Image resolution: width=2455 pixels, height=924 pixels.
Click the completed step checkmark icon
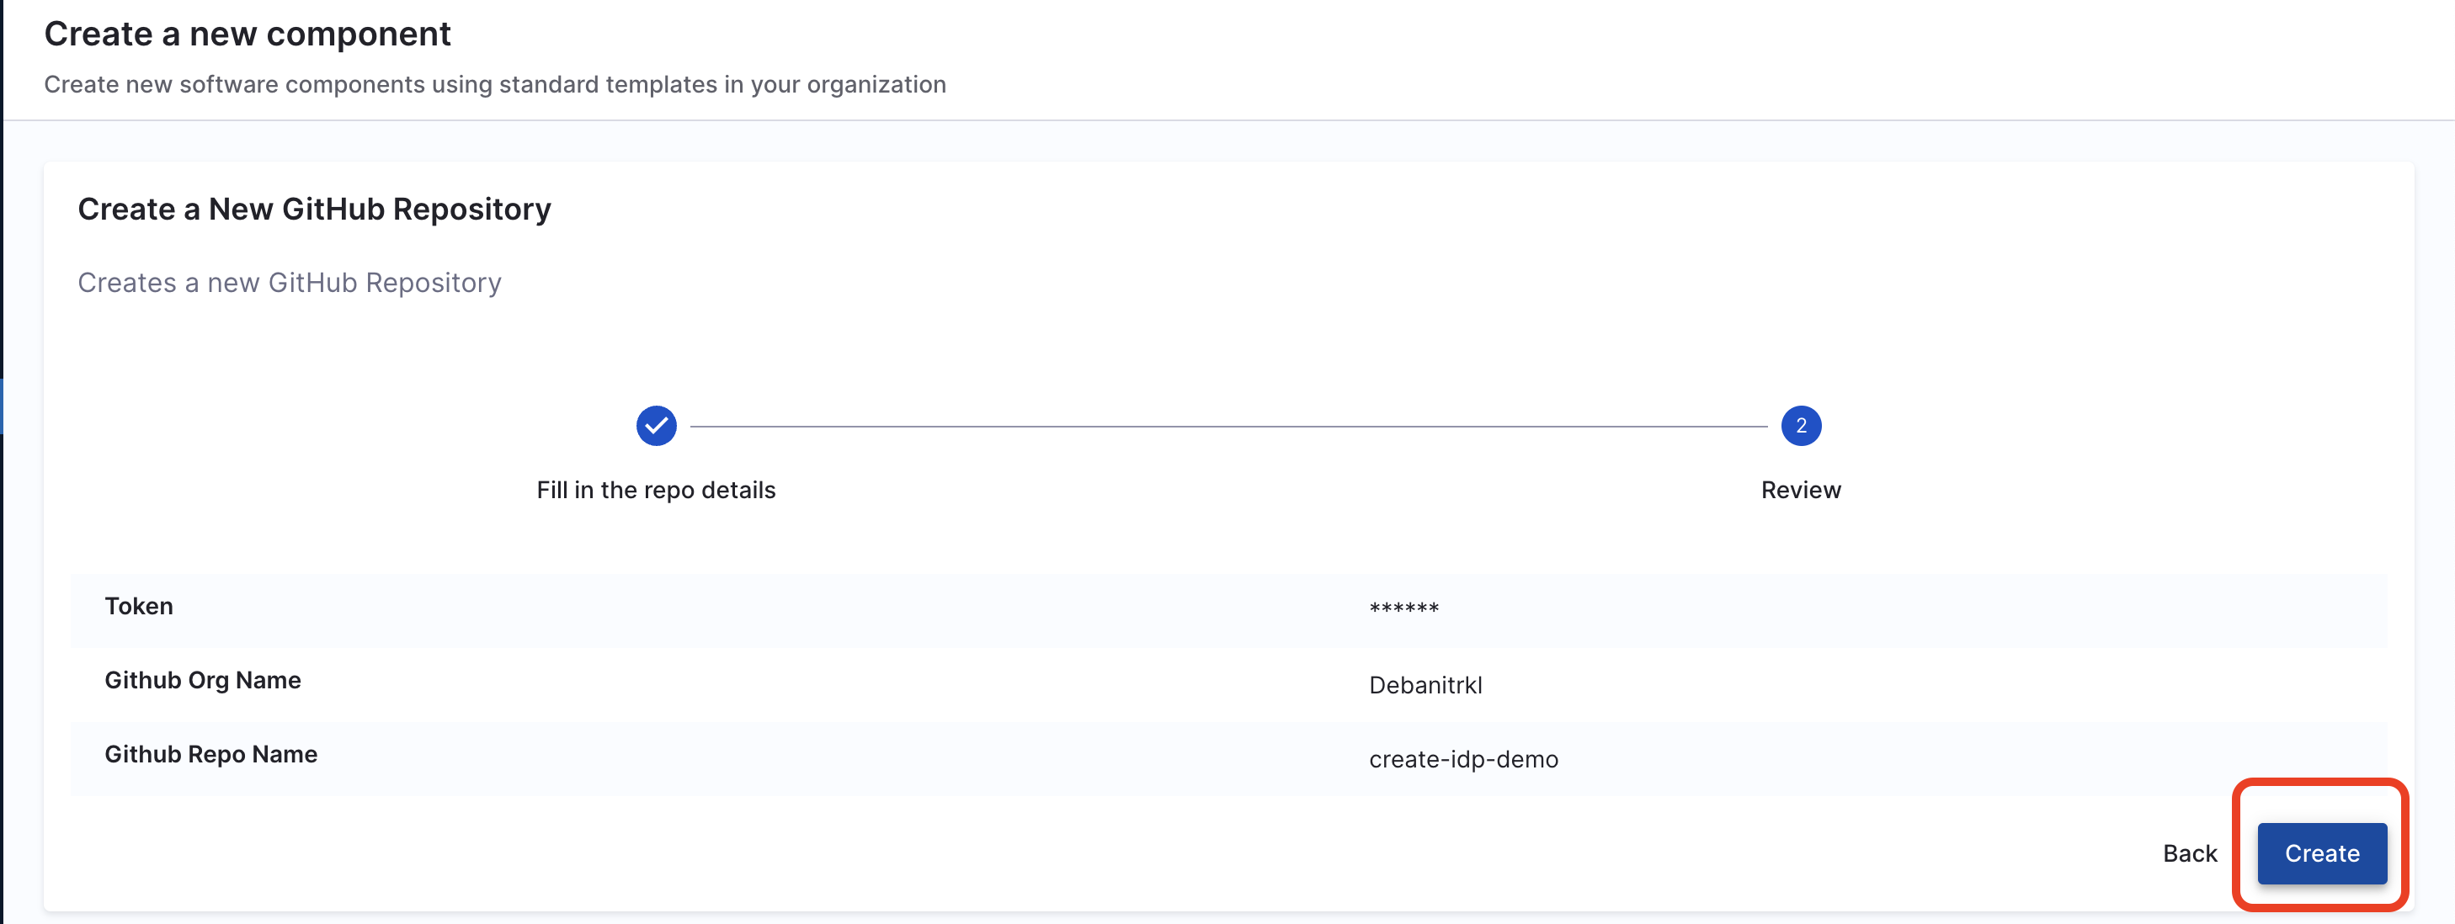656,426
